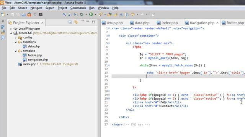
Task: Fold the nav tag at line 1
Action: (109, 28)
